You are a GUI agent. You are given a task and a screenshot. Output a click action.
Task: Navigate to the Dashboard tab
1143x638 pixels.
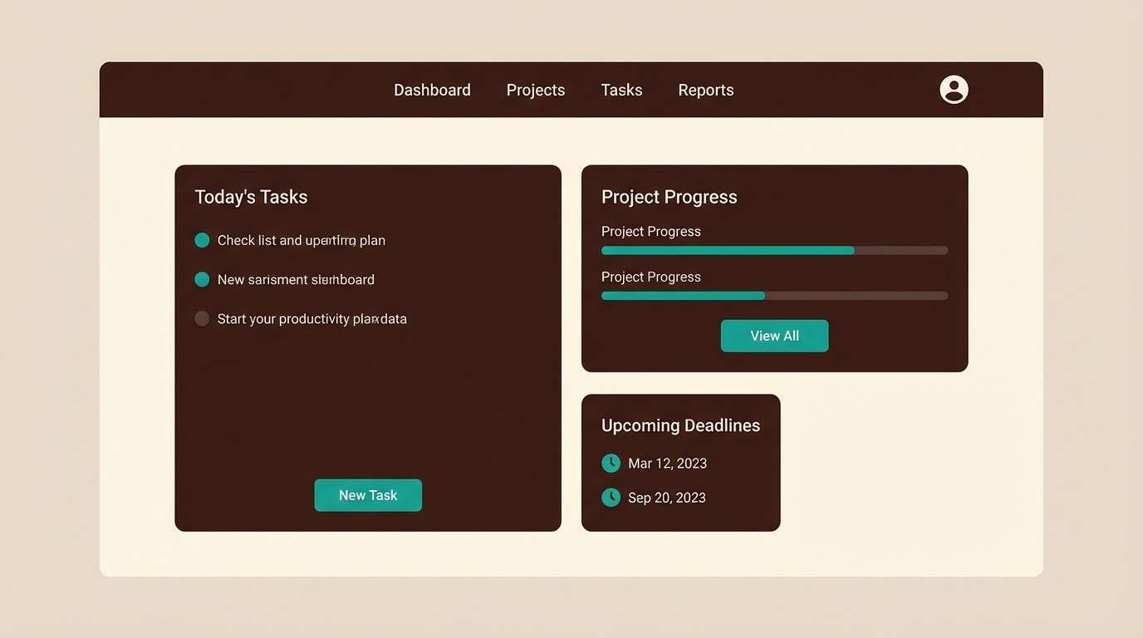(x=432, y=89)
